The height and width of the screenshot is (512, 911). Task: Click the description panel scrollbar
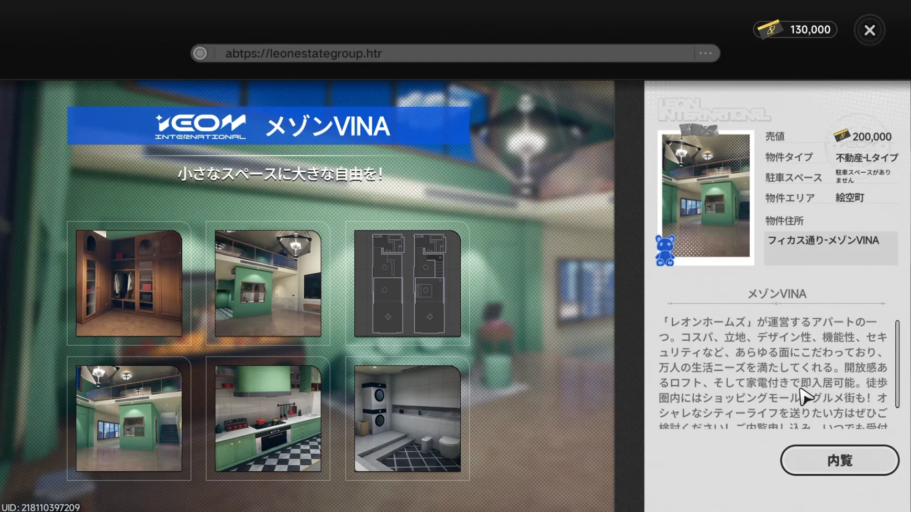897,364
